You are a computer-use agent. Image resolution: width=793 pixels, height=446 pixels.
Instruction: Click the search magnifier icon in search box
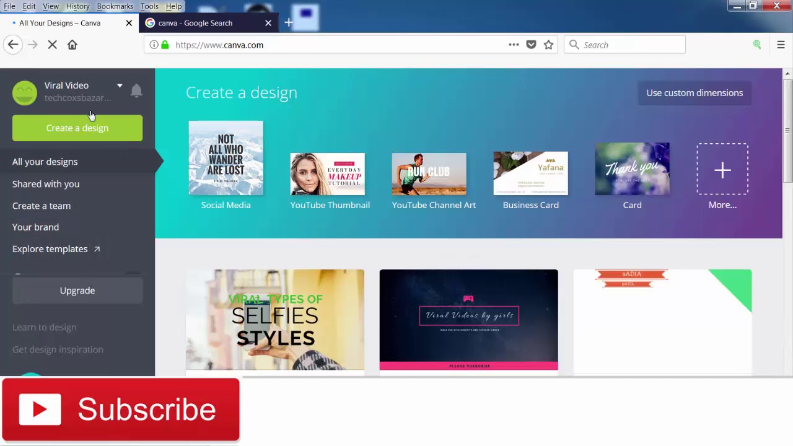click(574, 45)
